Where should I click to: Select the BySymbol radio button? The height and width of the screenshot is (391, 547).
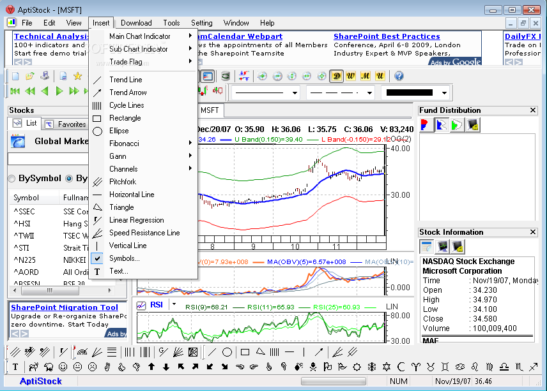(12, 179)
